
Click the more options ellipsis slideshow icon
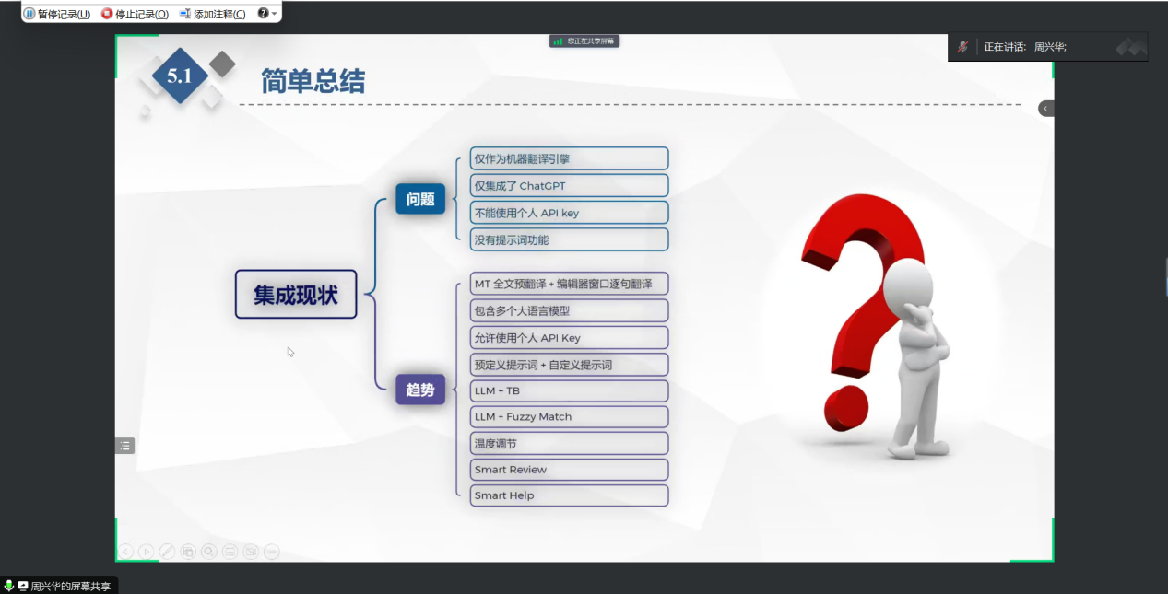pyautogui.click(x=271, y=552)
